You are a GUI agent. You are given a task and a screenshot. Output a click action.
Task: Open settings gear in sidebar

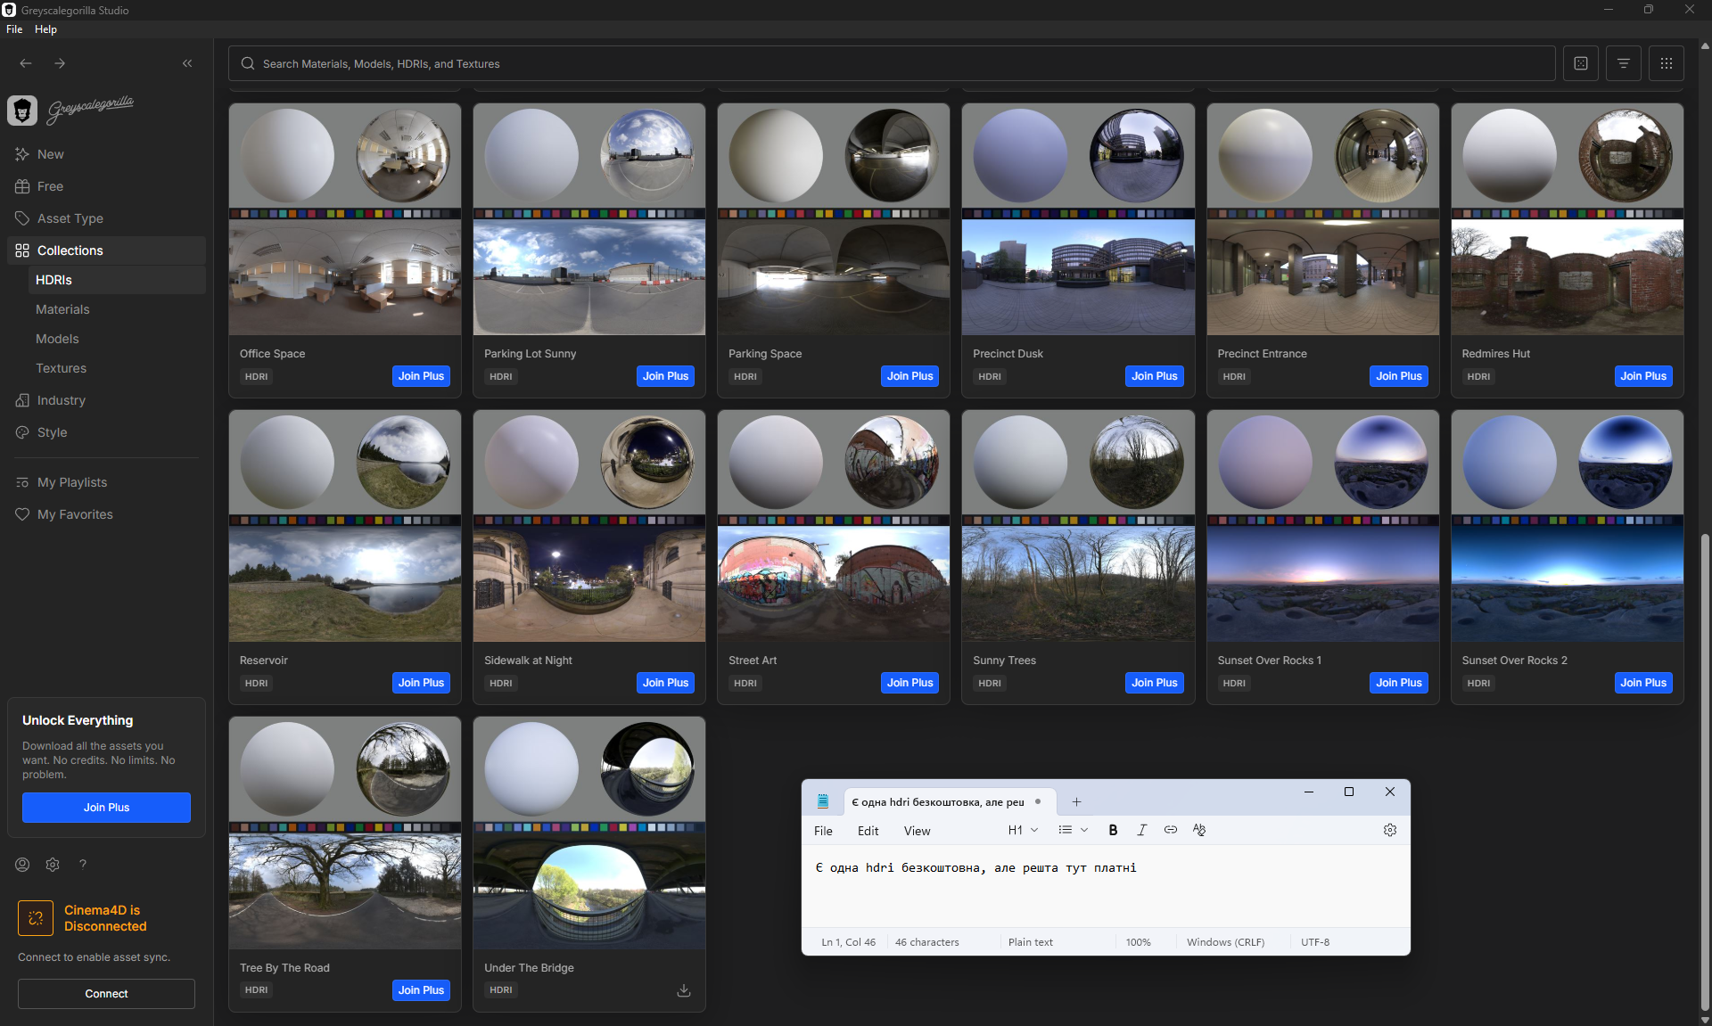53,864
